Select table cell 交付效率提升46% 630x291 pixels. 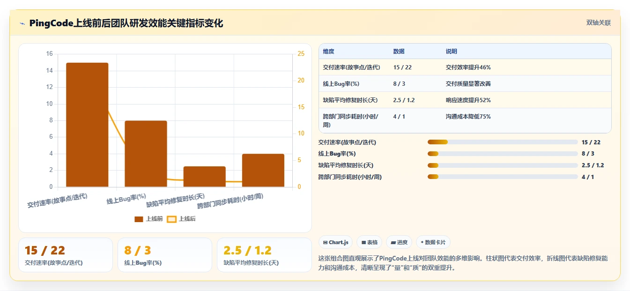point(468,67)
